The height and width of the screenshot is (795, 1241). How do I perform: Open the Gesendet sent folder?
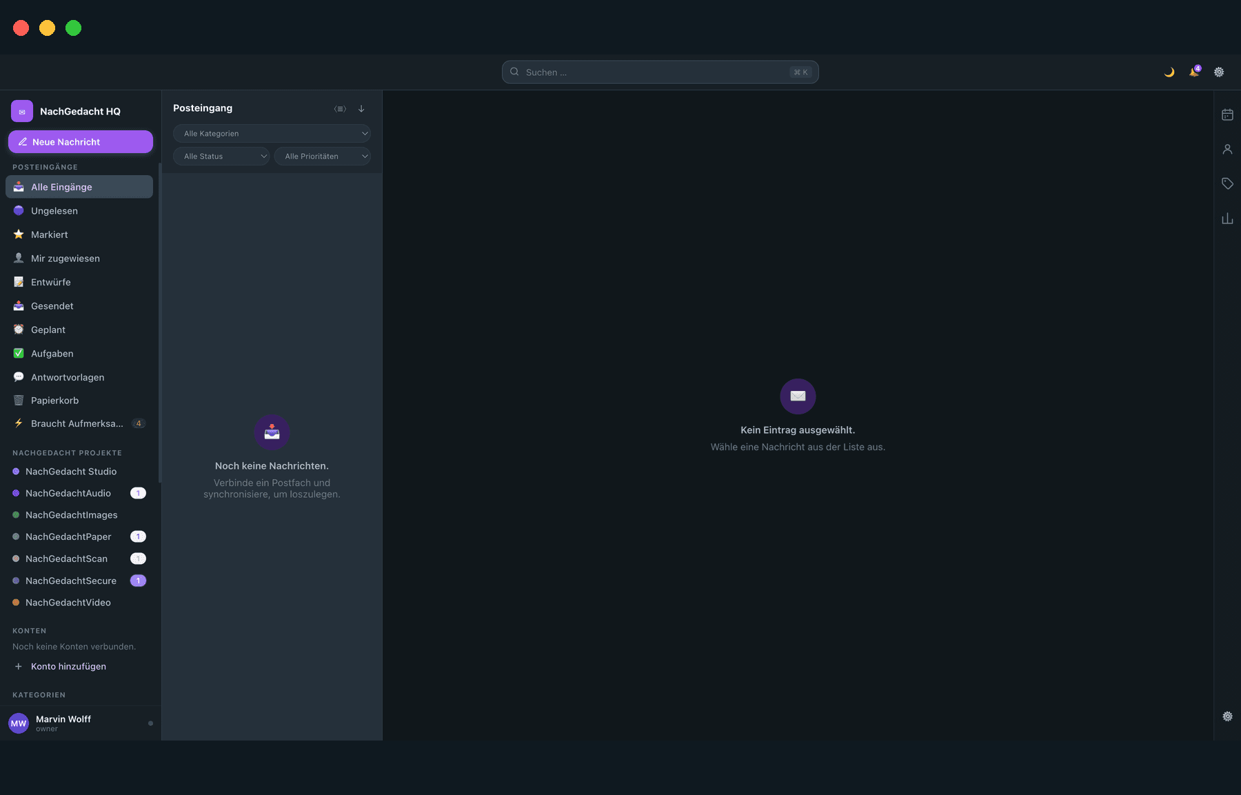(79, 306)
